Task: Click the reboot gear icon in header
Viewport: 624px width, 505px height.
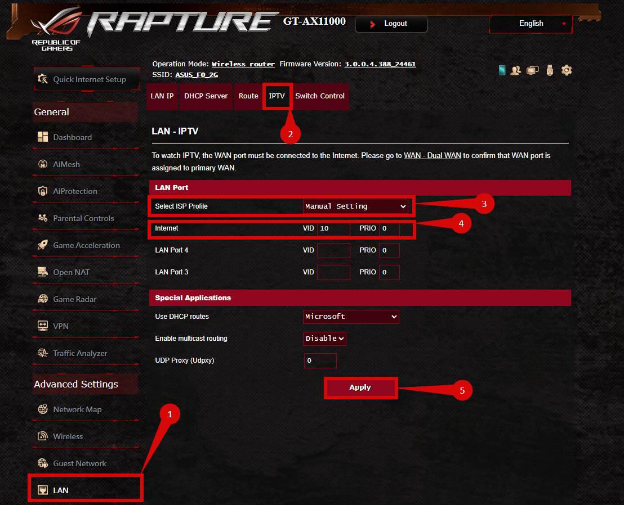Action: (567, 70)
